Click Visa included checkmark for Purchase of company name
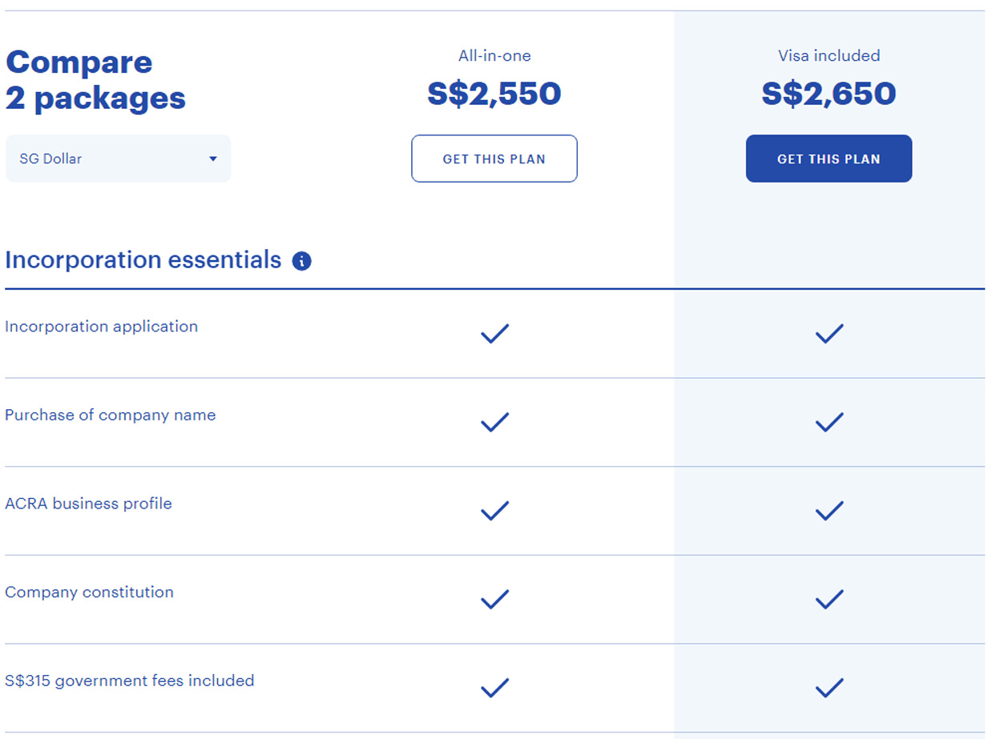The image size is (992, 743). [x=829, y=422]
